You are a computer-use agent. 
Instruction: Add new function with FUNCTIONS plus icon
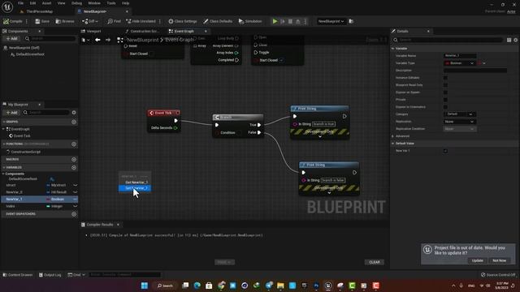(74, 144)
